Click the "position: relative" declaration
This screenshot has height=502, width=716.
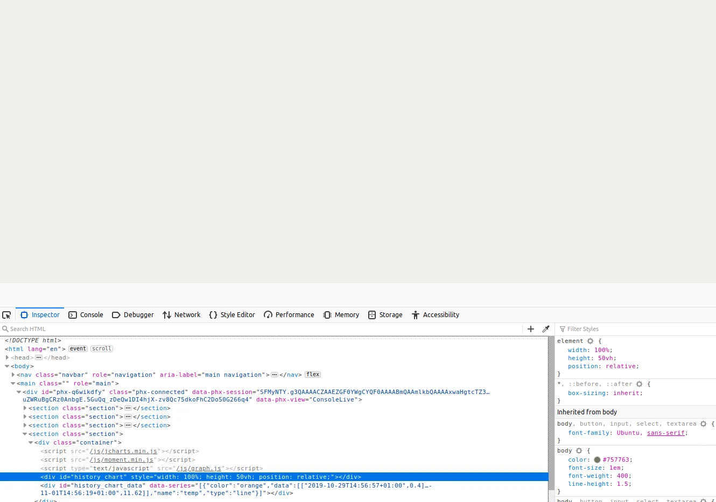pyautogui.click(x=603, y=366)
